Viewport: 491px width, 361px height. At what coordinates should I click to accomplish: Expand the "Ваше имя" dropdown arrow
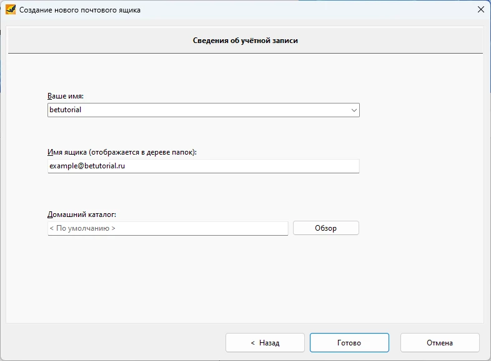[354, 110]
